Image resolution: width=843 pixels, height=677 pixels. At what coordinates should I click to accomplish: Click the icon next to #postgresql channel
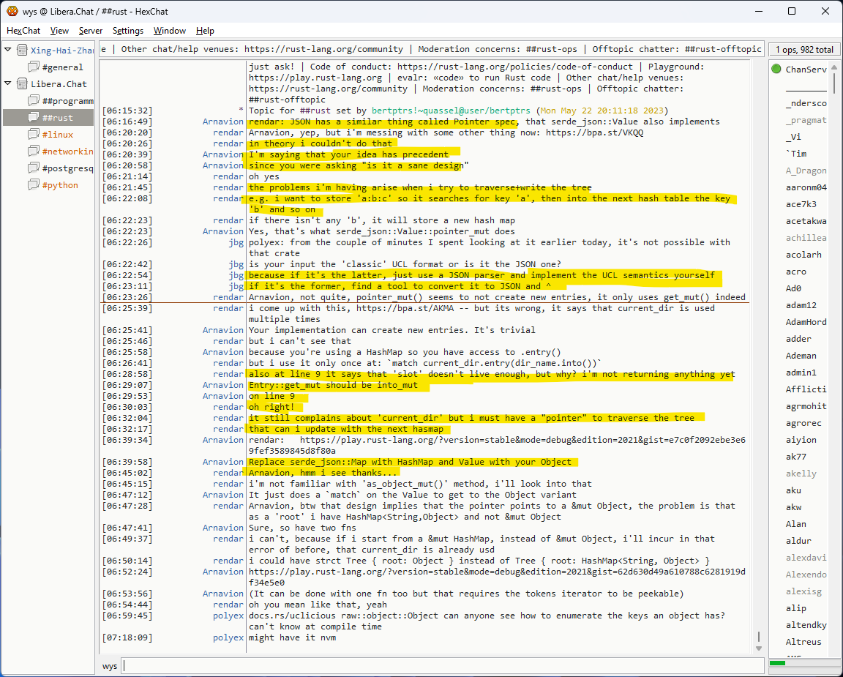pos(33,168)
